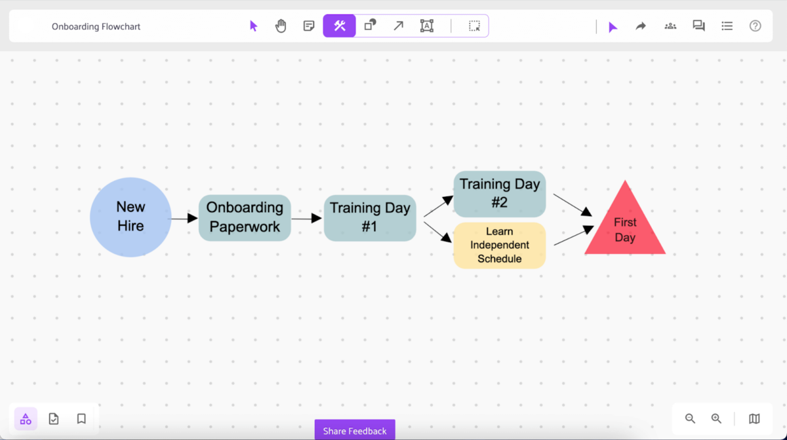Image resolution: width=787 pixels, height=440 pixels.
Task: Switch to the tasks tab
Action: point(53,418)
